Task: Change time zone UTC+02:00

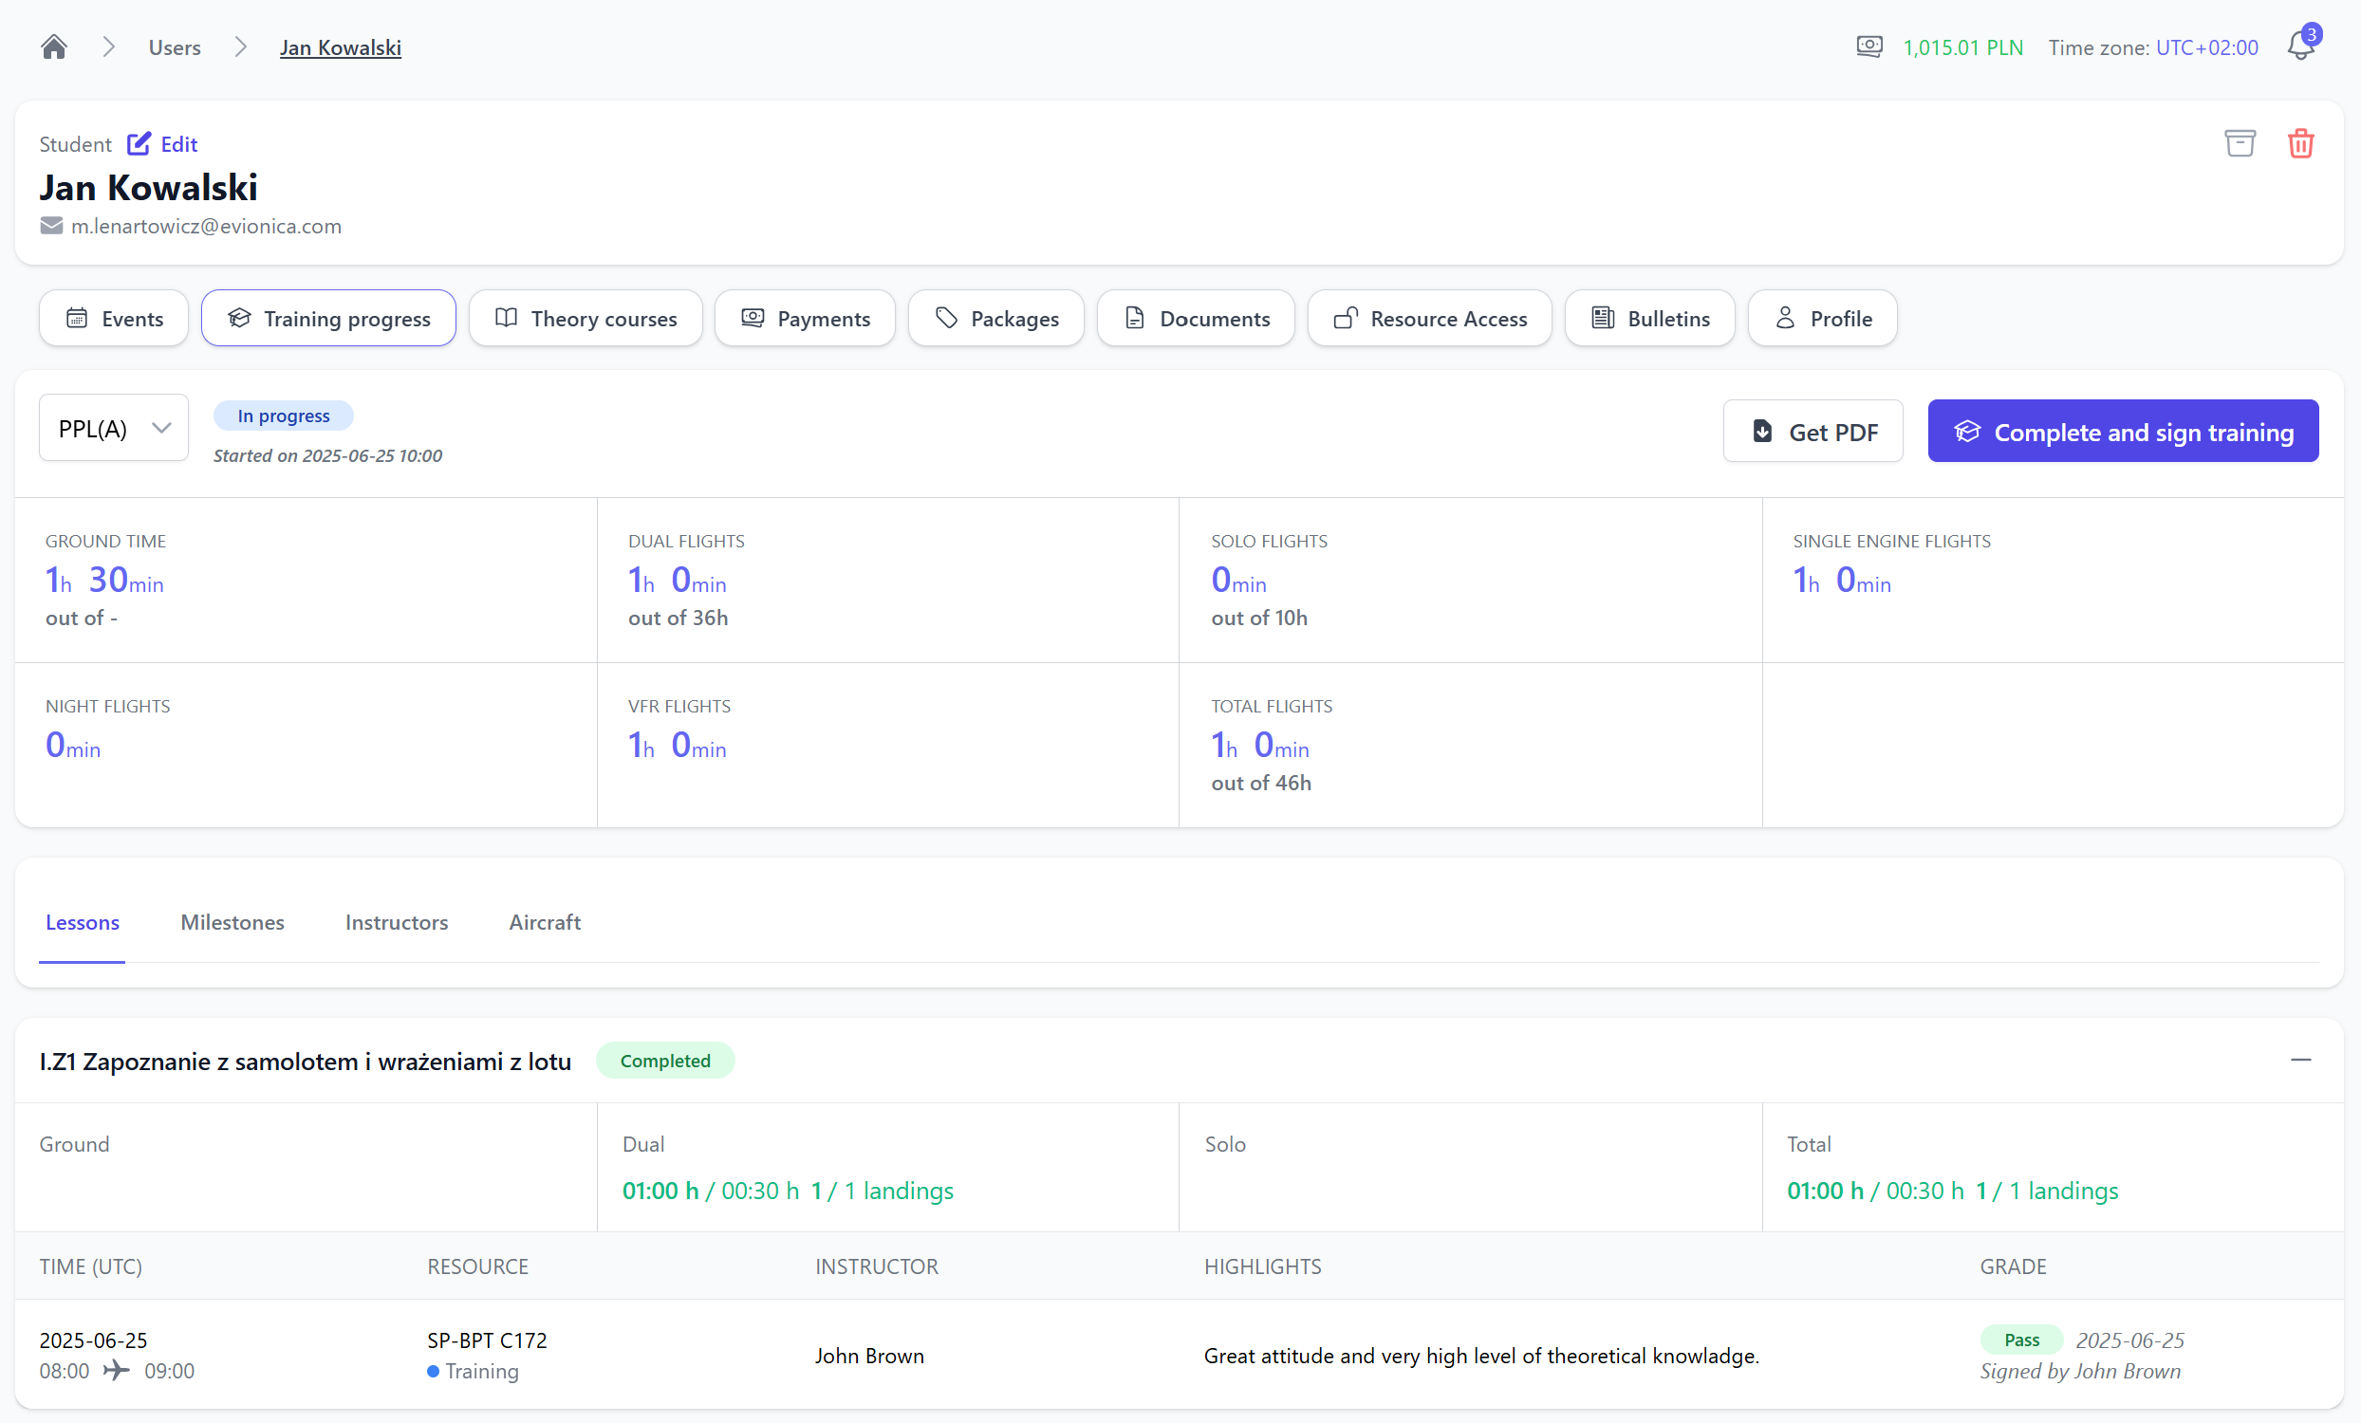Action: (2205, 46)
